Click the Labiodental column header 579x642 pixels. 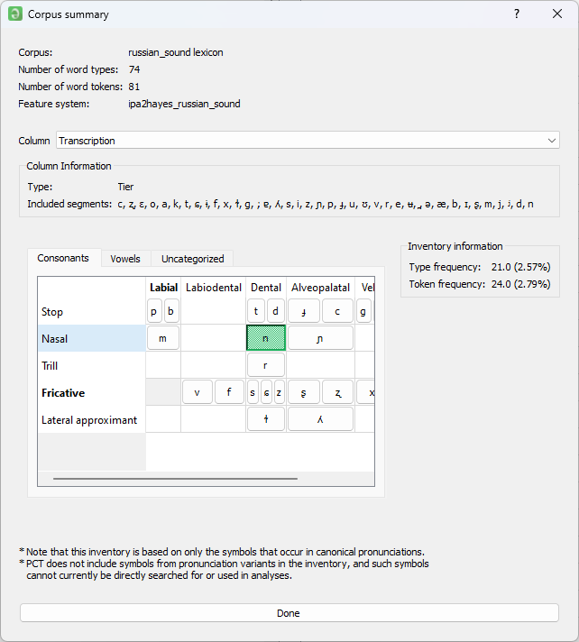click(214, 288)
